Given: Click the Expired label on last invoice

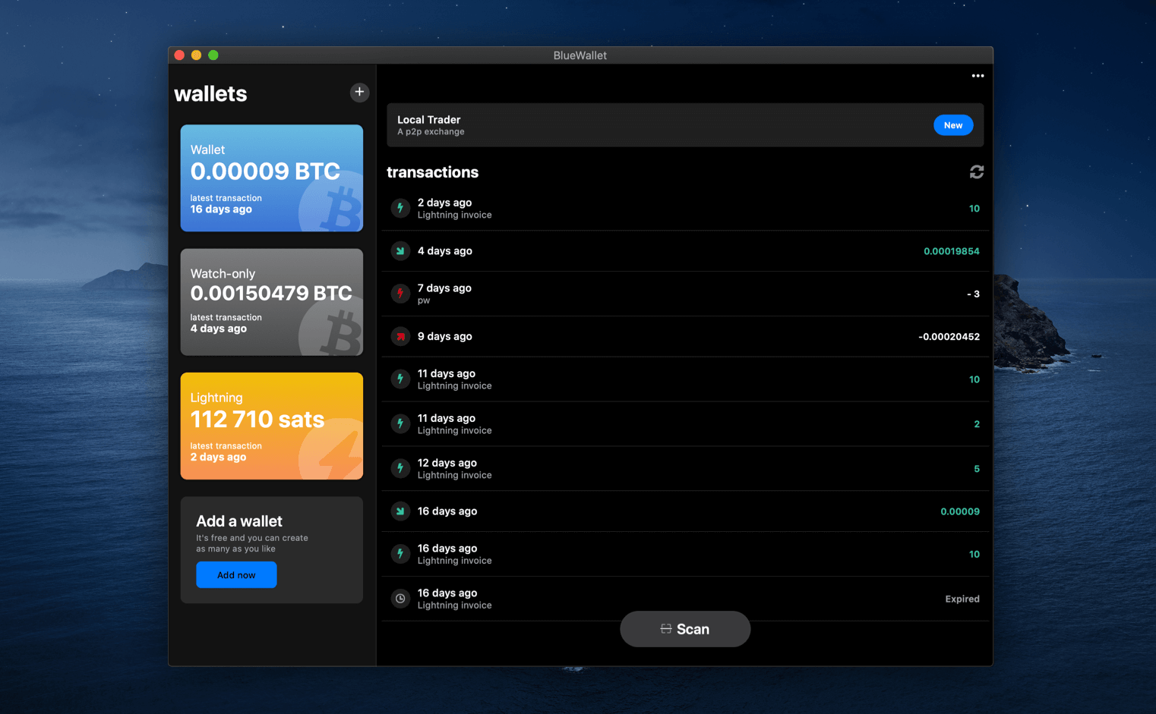Looking at the screenshot, I should point(962,599).
